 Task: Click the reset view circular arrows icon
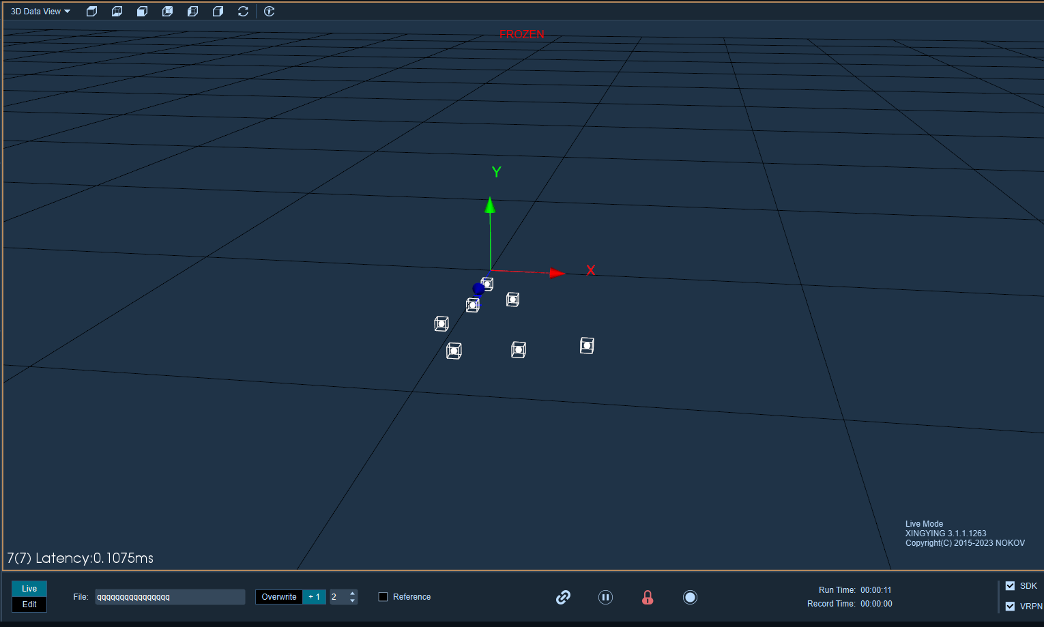(x=243, y=12)
